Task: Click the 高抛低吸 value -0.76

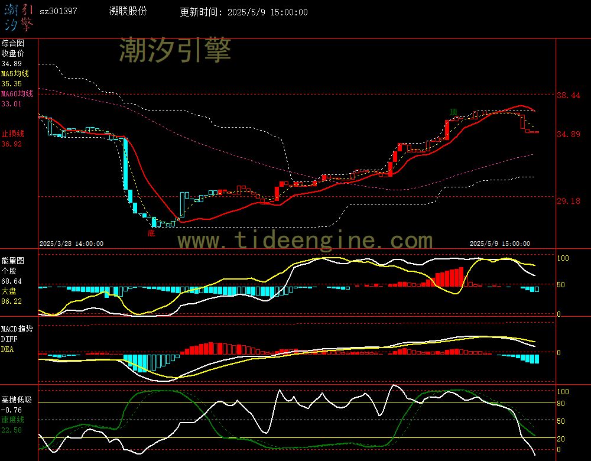Action: coord(12,410)
